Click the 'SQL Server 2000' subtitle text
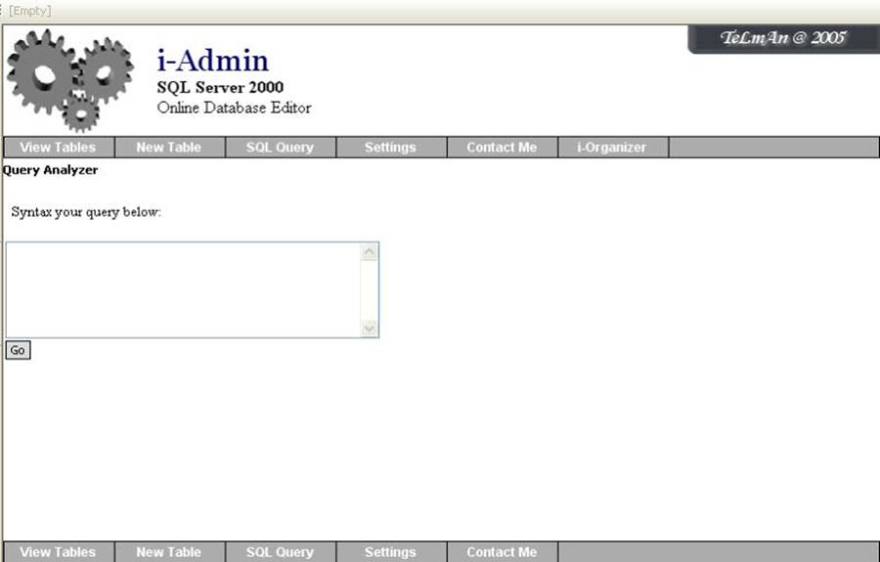 (220, 88)
